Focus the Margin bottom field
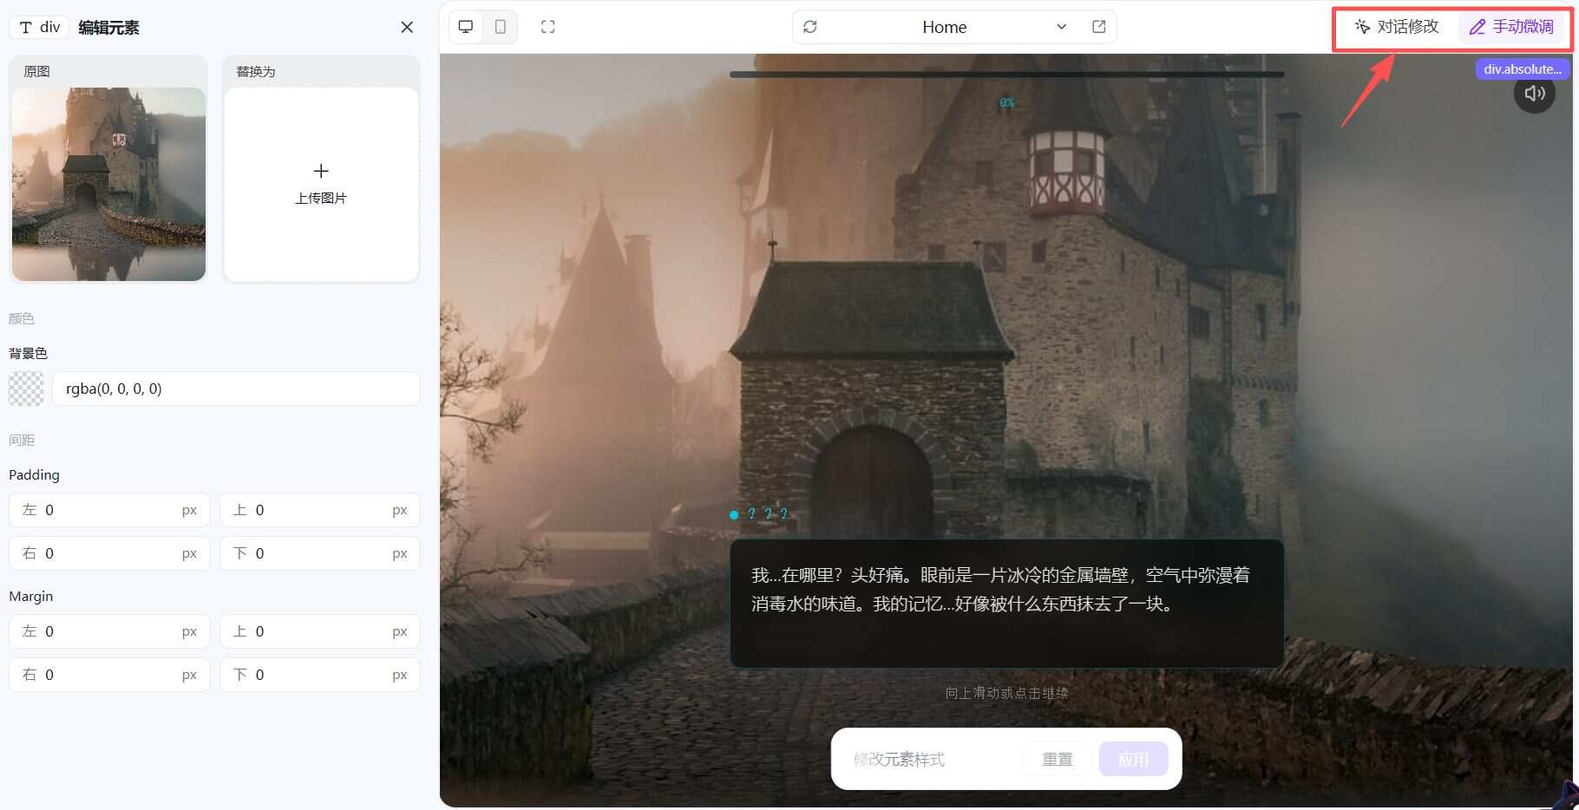Viewport: 1579px width, 810px height. coord(320,675)
